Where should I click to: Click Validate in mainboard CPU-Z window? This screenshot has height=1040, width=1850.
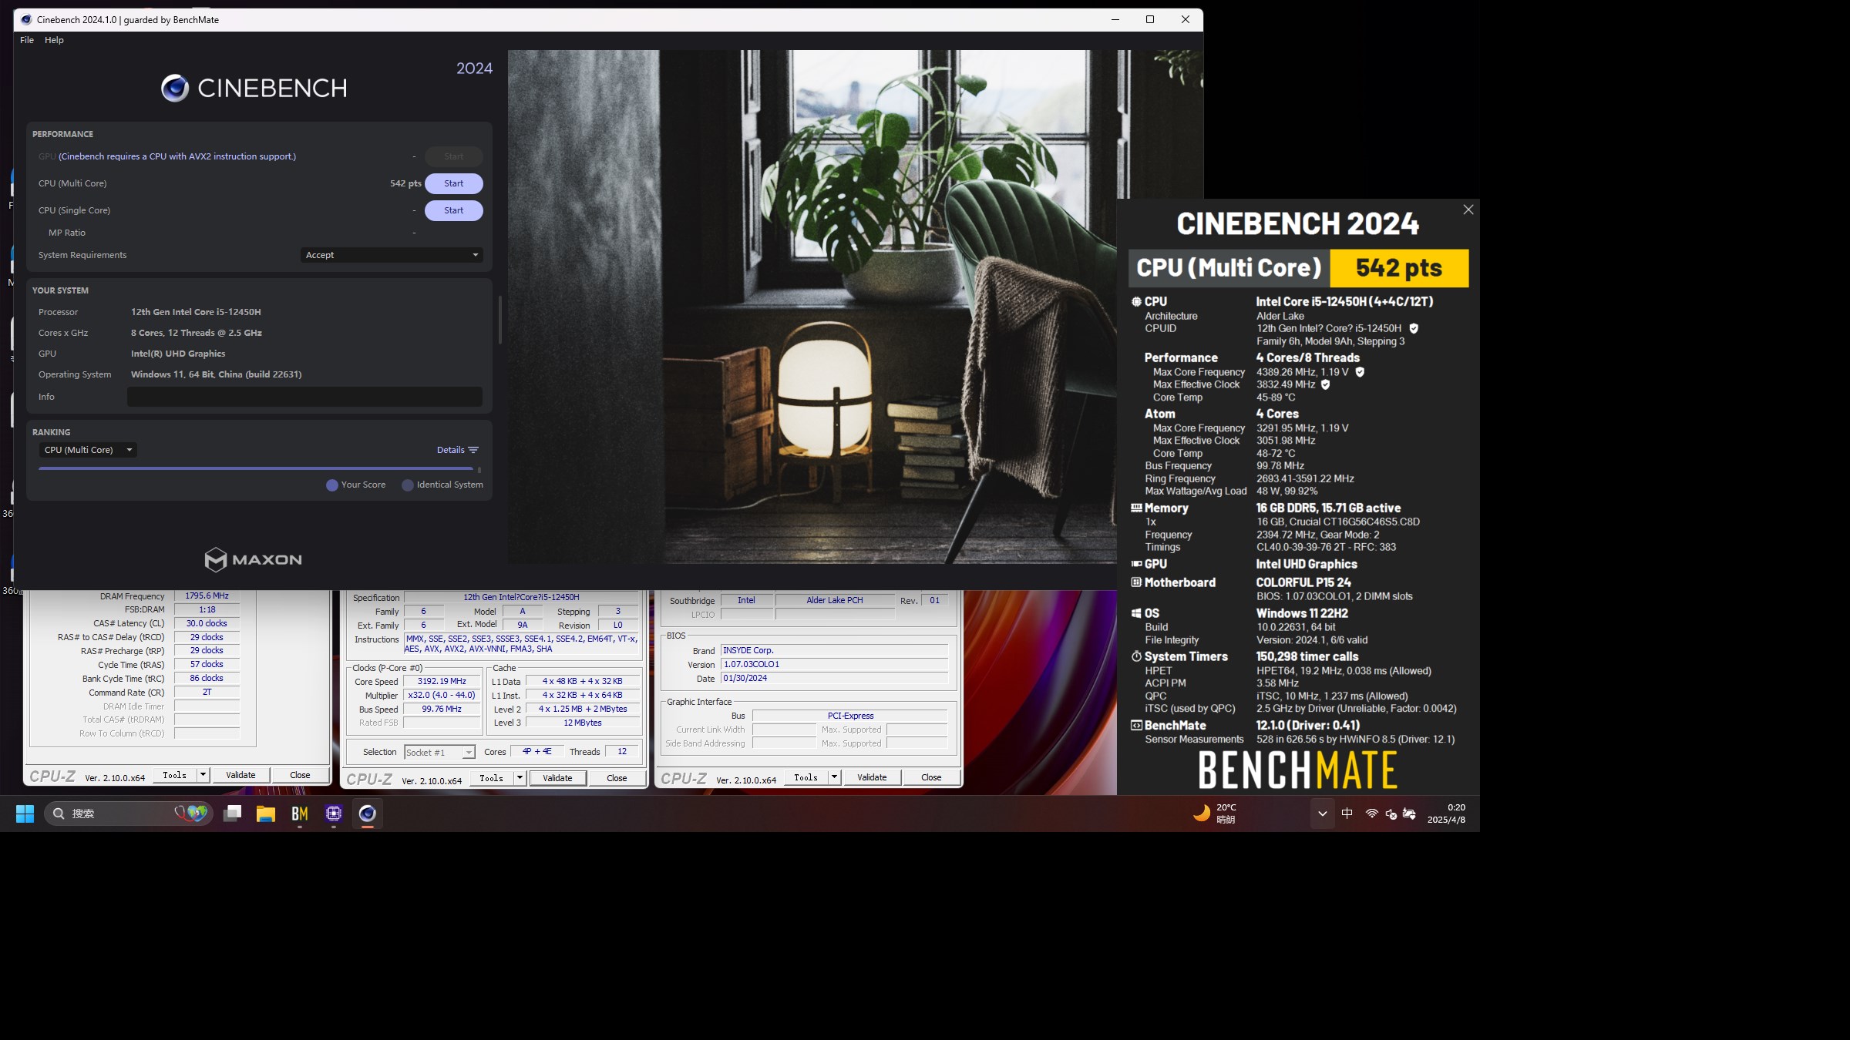[872, 778]
